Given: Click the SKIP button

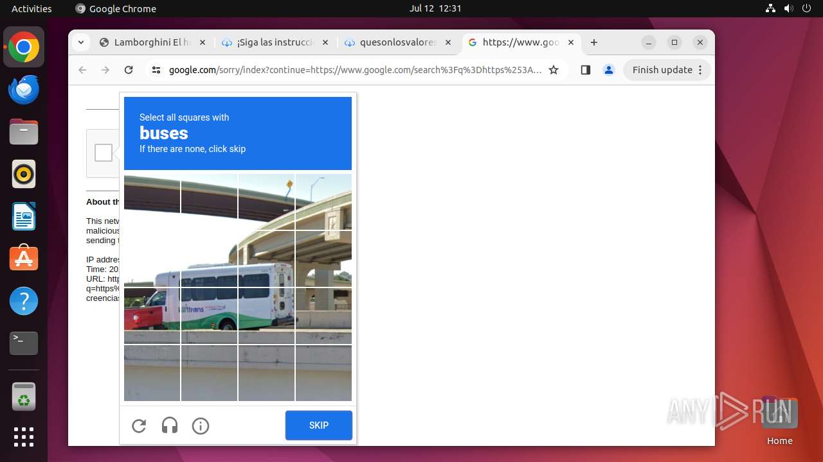Looking at the screenshot, I should point(319,425).
